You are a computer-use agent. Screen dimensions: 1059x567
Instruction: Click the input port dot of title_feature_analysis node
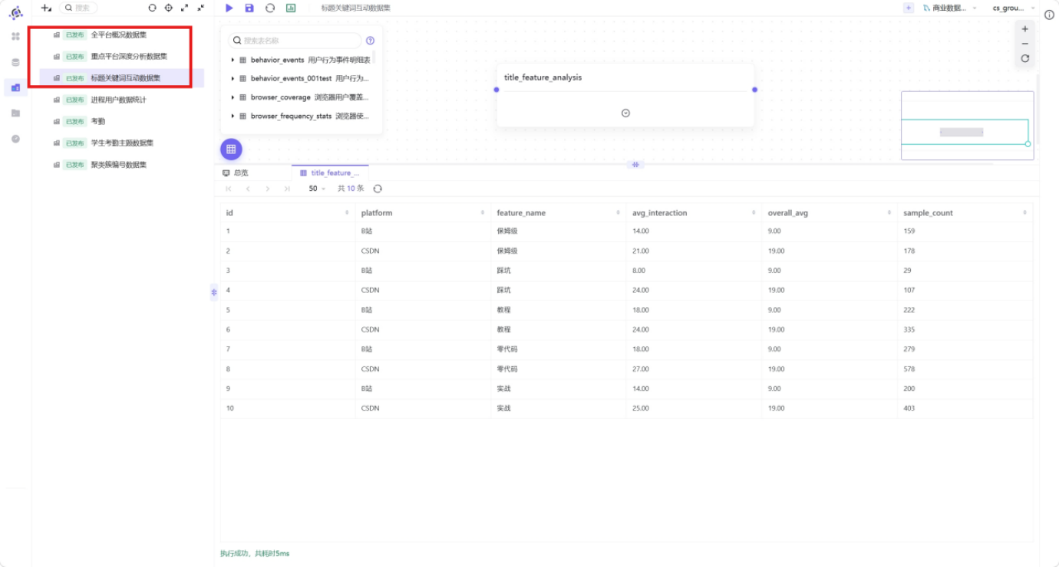pos(497,90)
